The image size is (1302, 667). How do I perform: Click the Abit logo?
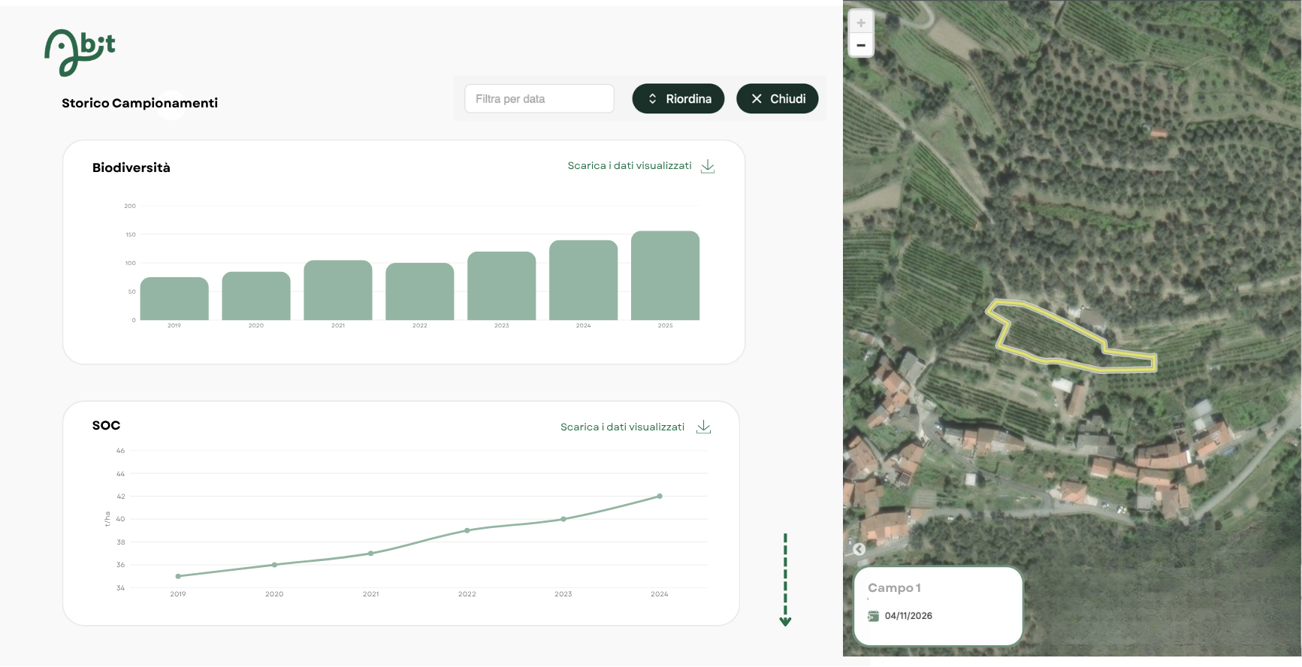(x=80, y=53)
